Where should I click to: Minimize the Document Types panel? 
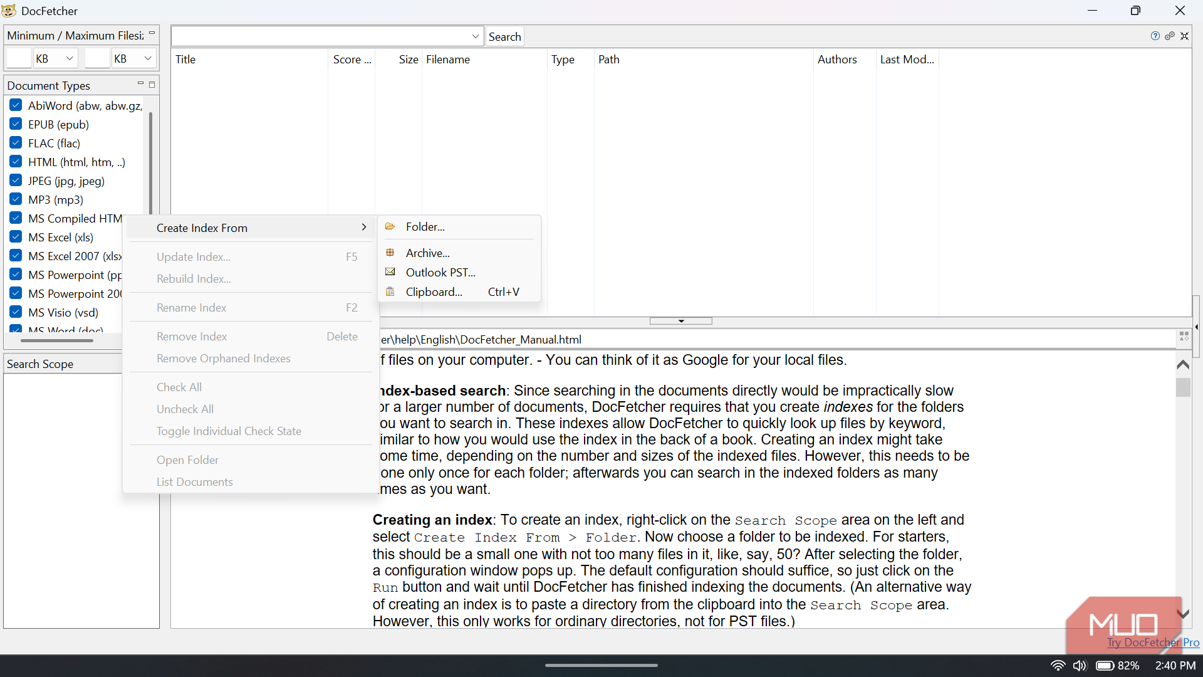pos(140,84)
